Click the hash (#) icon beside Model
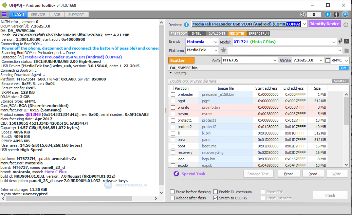 click(340, 41)
